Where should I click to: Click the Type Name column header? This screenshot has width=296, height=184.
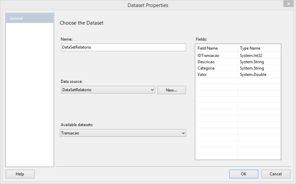(x=259, y=48)
